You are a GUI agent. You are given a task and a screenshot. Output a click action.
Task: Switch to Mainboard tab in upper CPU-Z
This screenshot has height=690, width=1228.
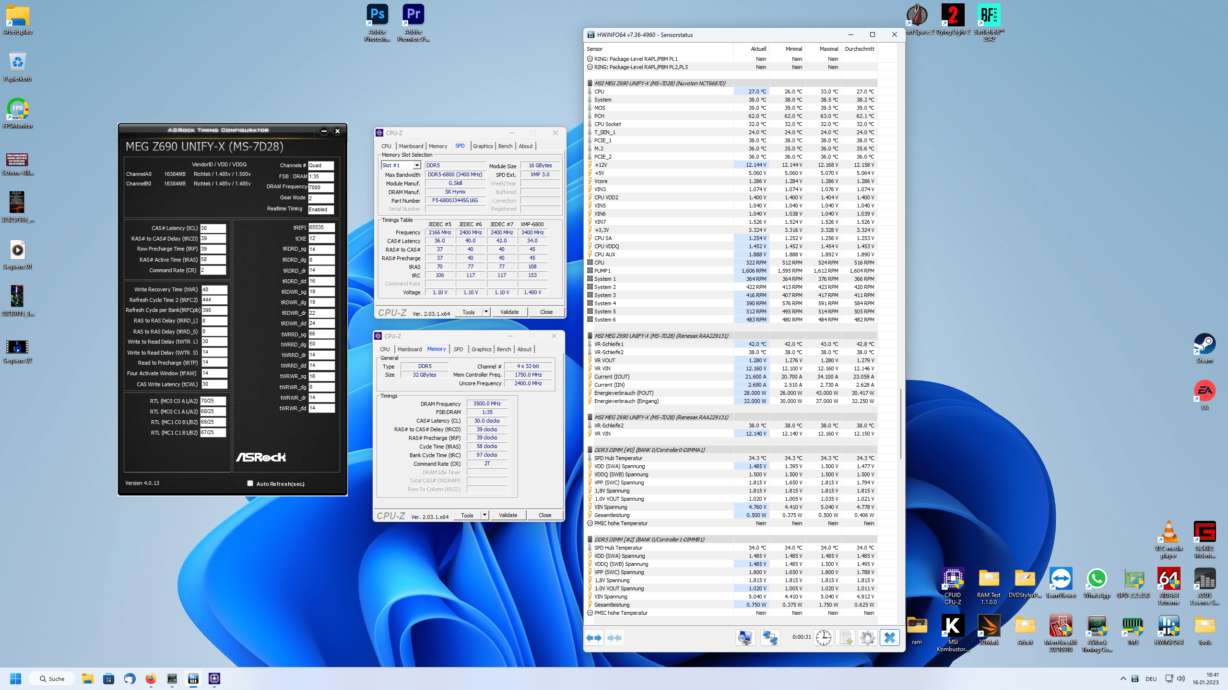click(x=411, y=146)
